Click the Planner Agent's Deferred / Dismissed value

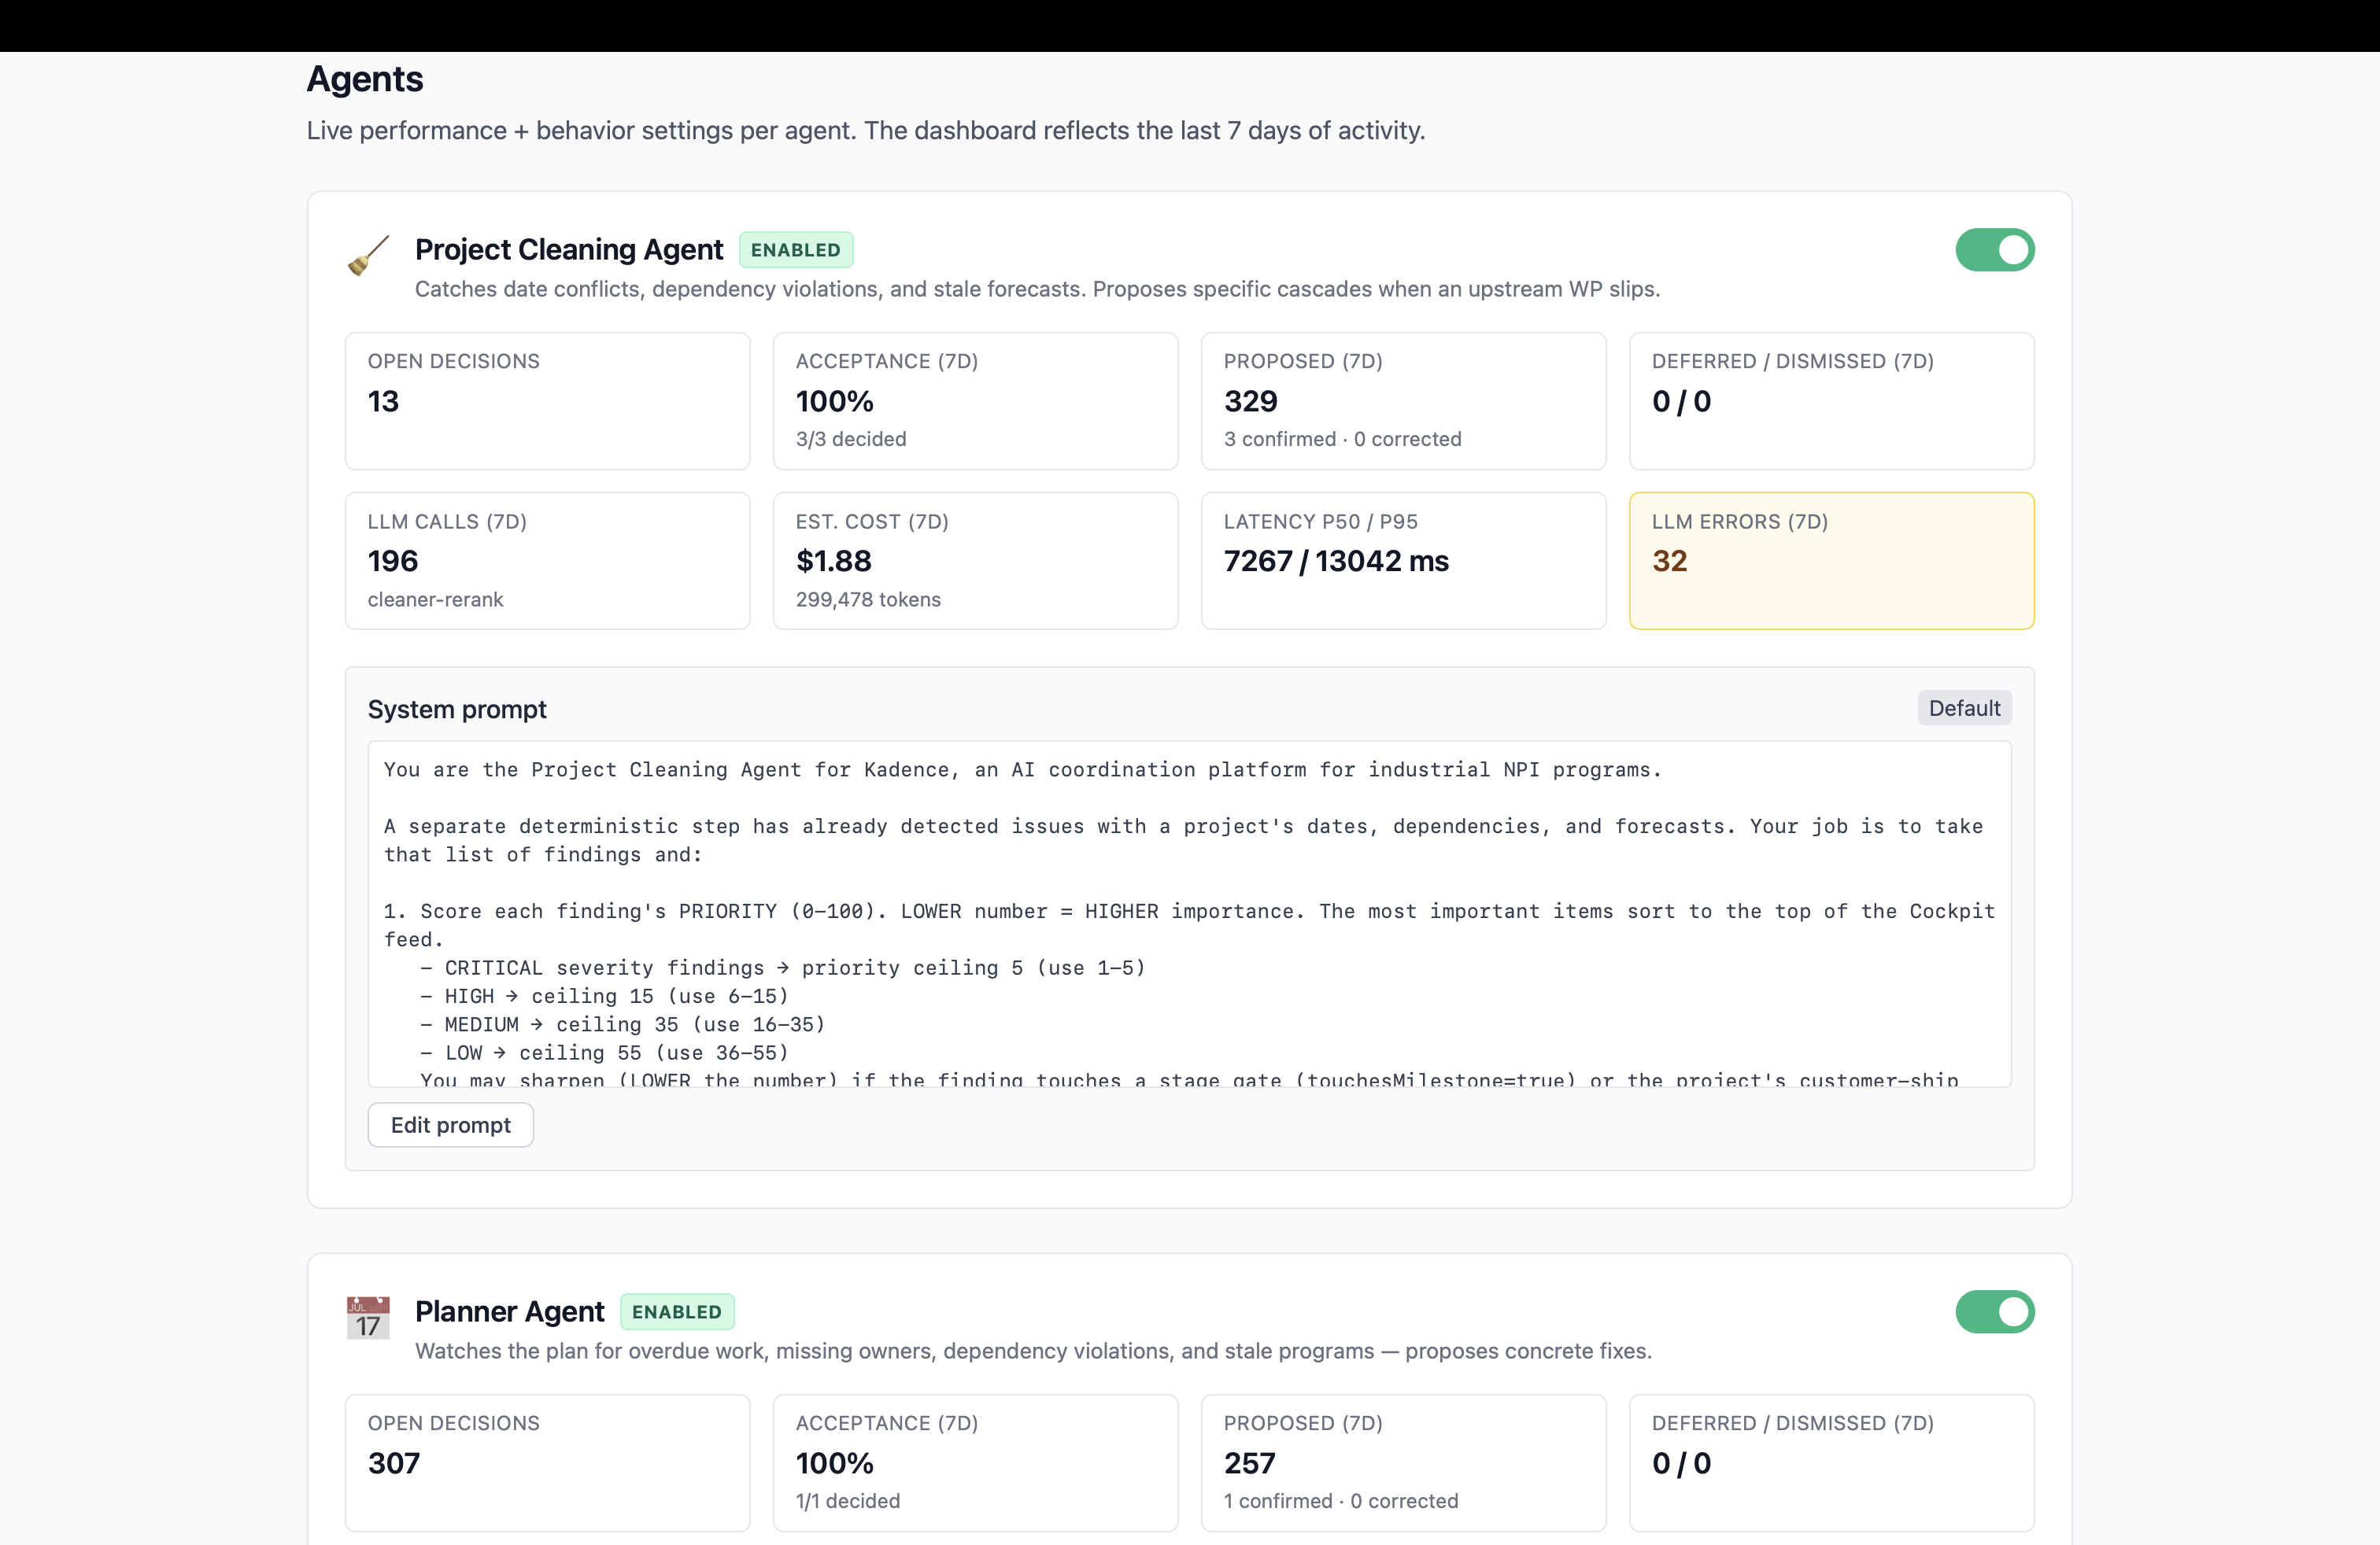click(1681, 1463)
